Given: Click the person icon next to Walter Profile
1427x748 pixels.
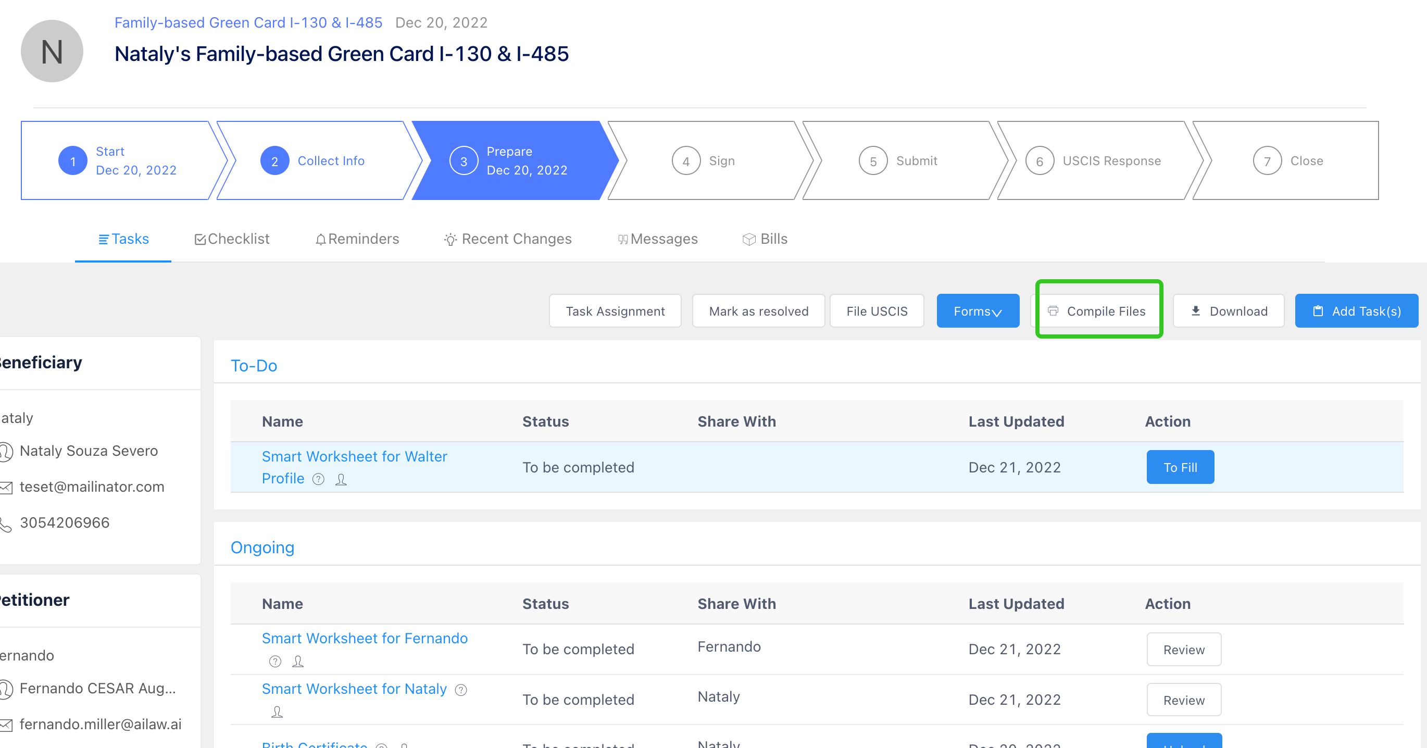Looking at the screenshot, I should tap(341, 479).
